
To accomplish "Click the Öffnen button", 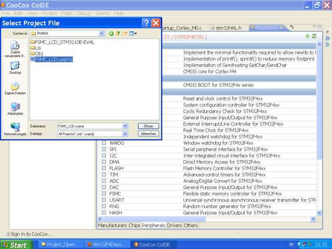I will tap(148, 126).
